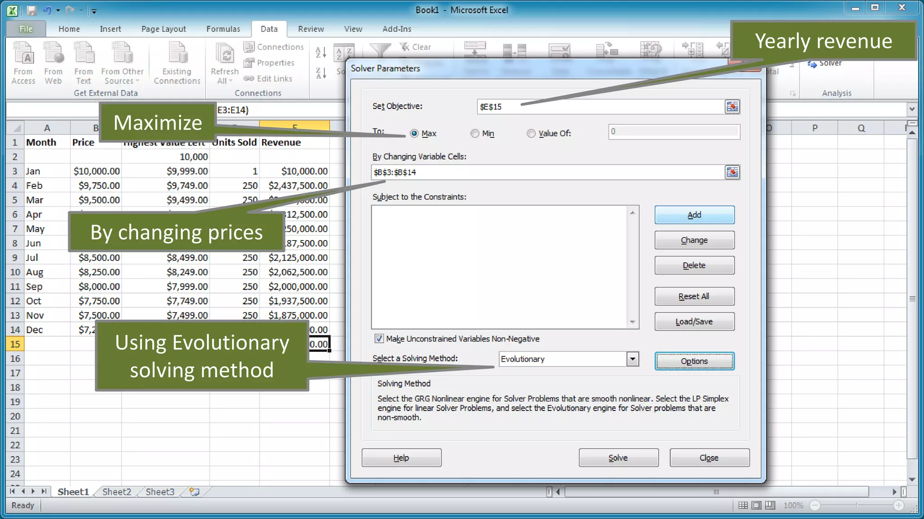Click the Undo arrow icon
Viewport: 924px width, 519px height.
point(47,10)
